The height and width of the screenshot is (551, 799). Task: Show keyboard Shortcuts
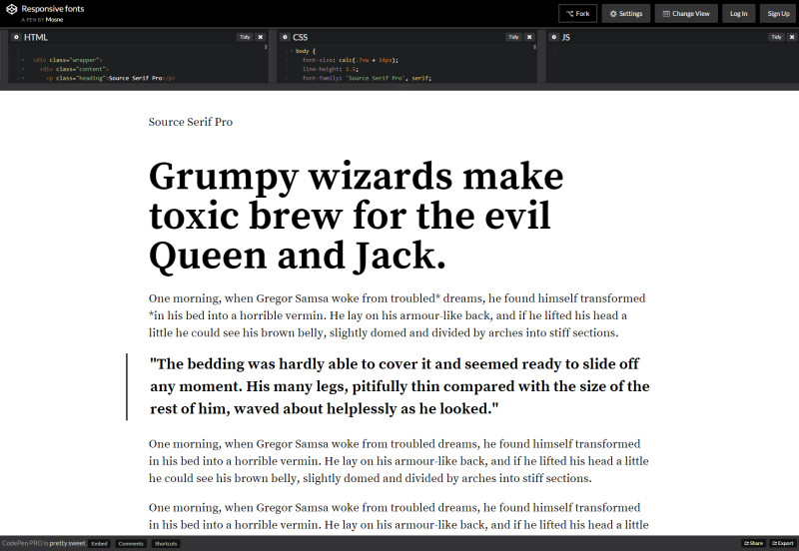pyautogui.click(x=166, y=543)
